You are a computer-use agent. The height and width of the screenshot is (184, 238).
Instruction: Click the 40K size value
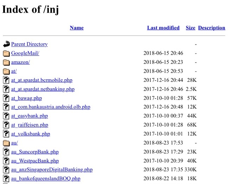coord(192,161)
